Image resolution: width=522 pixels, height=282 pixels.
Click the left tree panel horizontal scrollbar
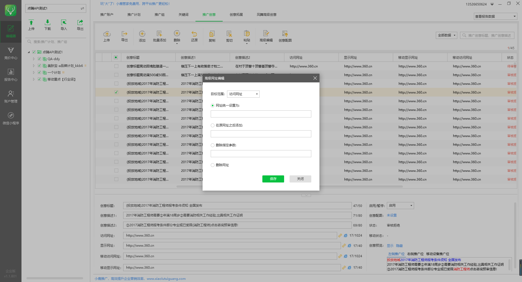[55, 278]
